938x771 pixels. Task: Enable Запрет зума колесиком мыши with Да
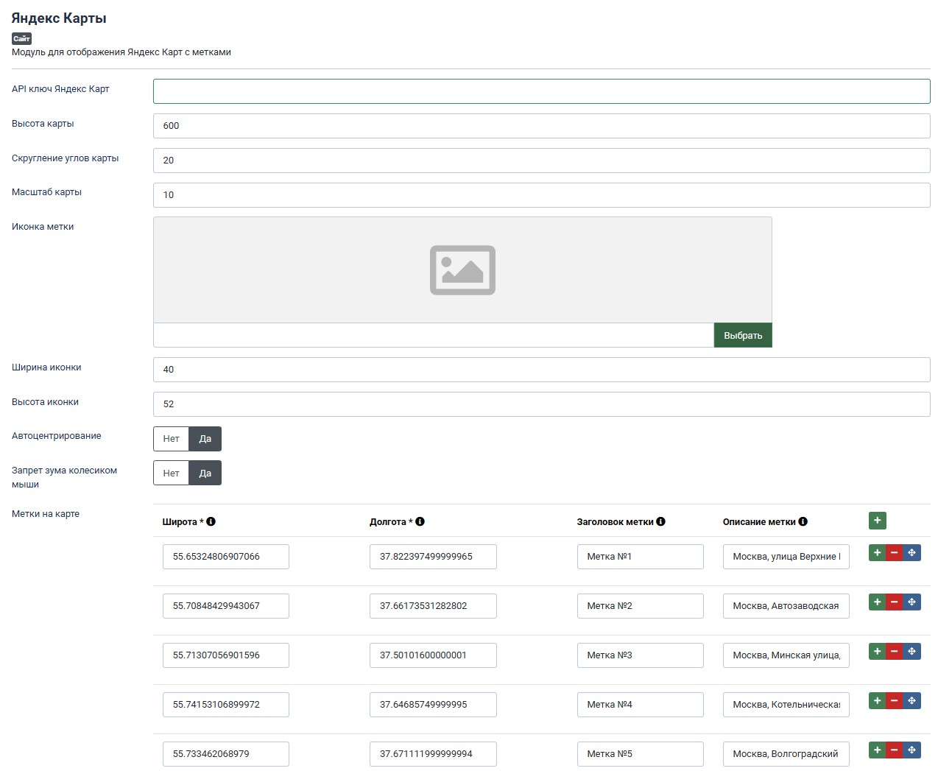pos(205,473)
